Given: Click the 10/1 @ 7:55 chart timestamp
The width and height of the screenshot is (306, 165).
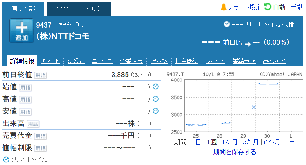Looking at the screenshot, I should click(218, 74).
